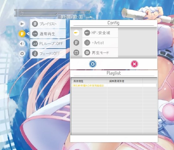Open the プレイリスト menu entry
Screen dimensions: 174x150
pos(48,24)
